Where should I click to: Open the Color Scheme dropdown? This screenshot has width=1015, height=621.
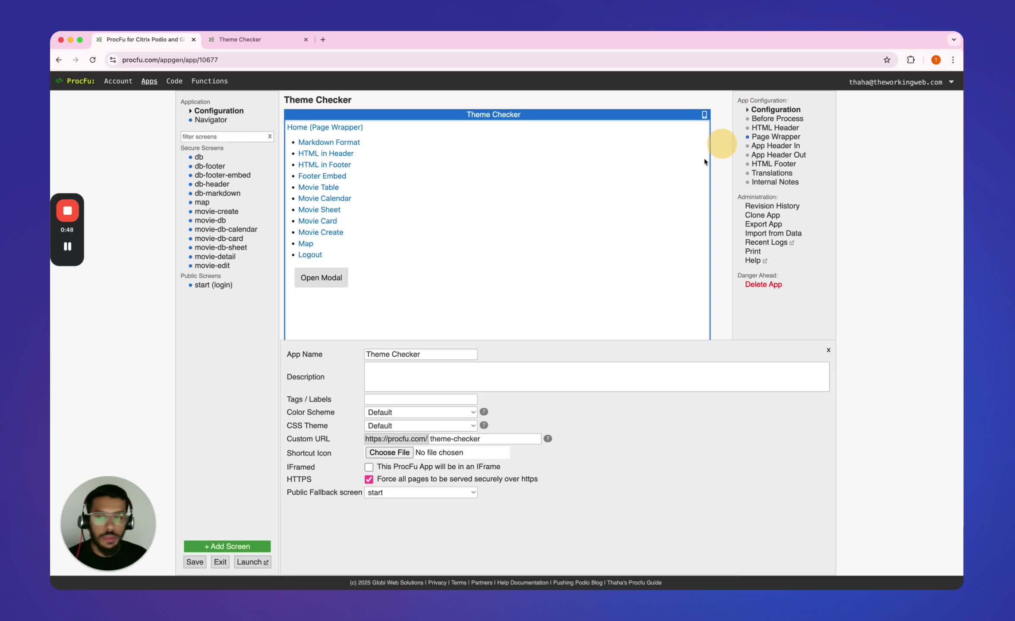click(x=420, y=412)
